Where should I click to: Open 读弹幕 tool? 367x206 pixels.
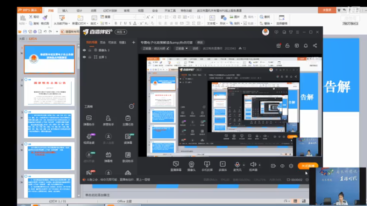[x=128, y=139]
